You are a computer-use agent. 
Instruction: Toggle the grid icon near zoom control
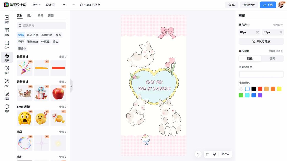[x=207, y=154]
